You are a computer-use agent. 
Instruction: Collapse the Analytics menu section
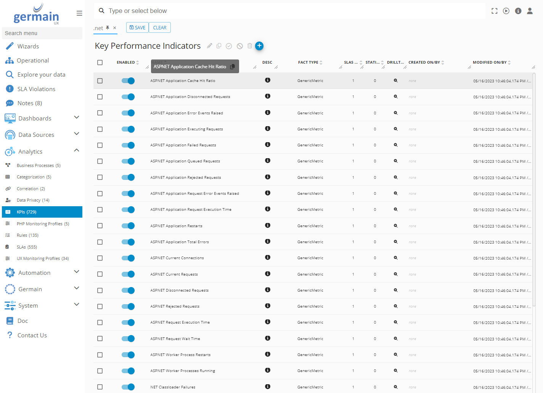tap(76, 151)
